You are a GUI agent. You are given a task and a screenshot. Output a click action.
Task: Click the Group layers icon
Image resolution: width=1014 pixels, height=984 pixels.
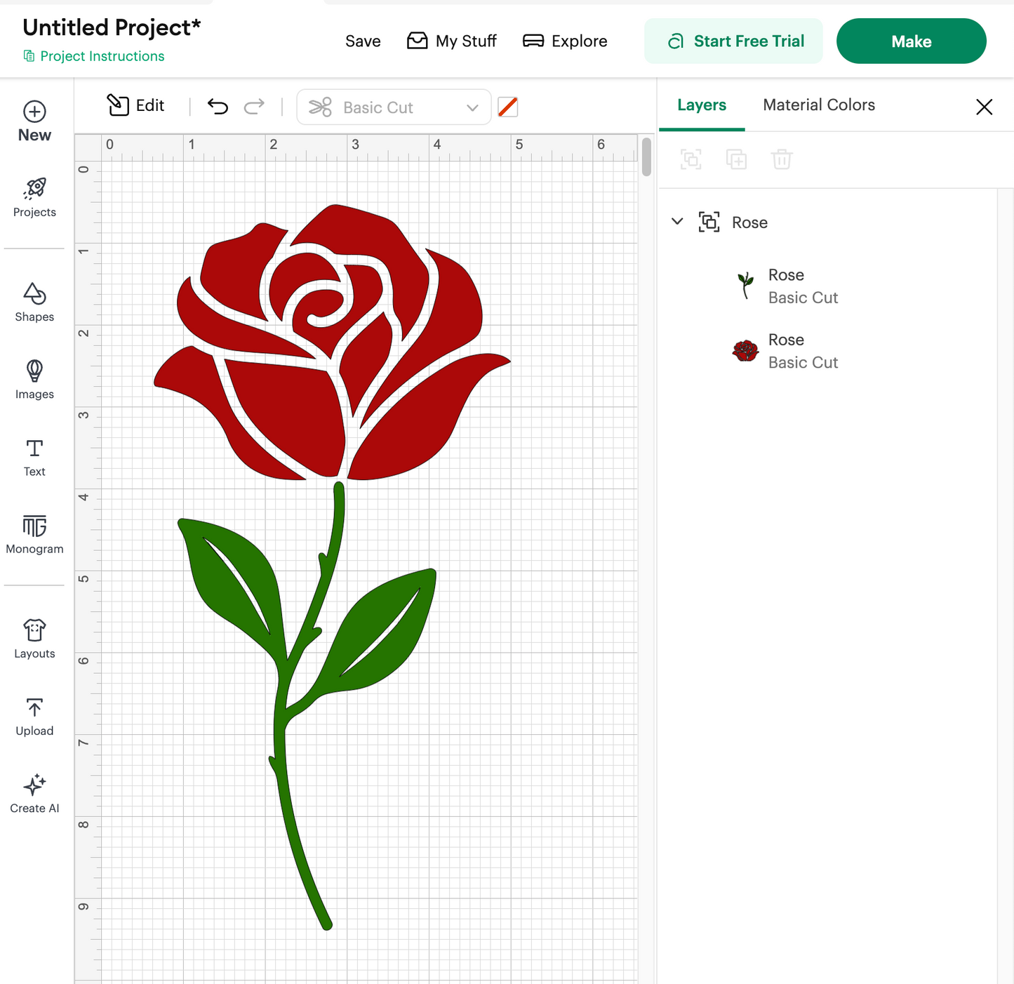click(691, 159)
